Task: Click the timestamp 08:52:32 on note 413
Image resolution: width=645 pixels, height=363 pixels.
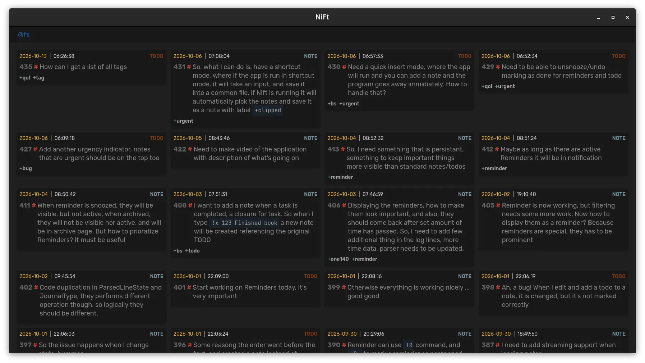Action: coord(373,138)
